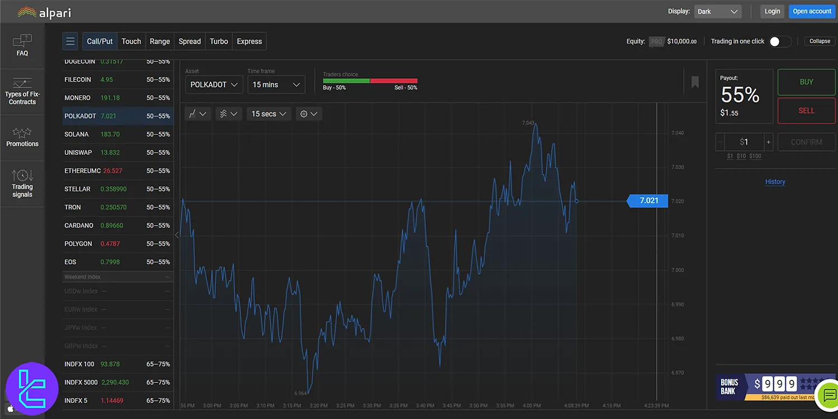Screen dimensions: 838x419
Task: Click the $1 amount input field
Action: [744, 142]
